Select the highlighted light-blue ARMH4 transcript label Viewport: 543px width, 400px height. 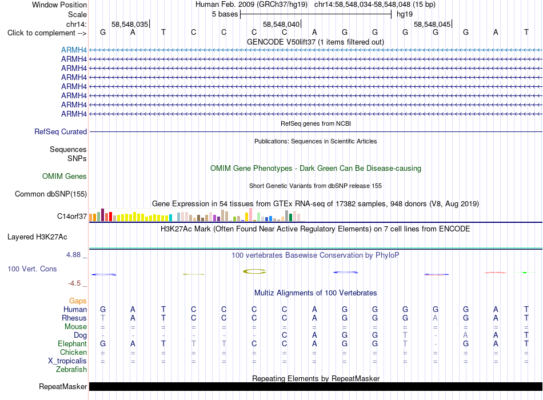click(74, 50)
